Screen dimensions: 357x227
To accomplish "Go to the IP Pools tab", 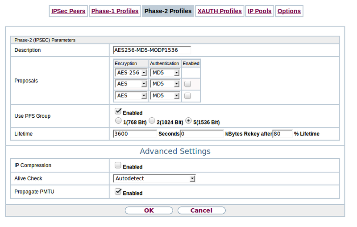I will tap(259, 11).
